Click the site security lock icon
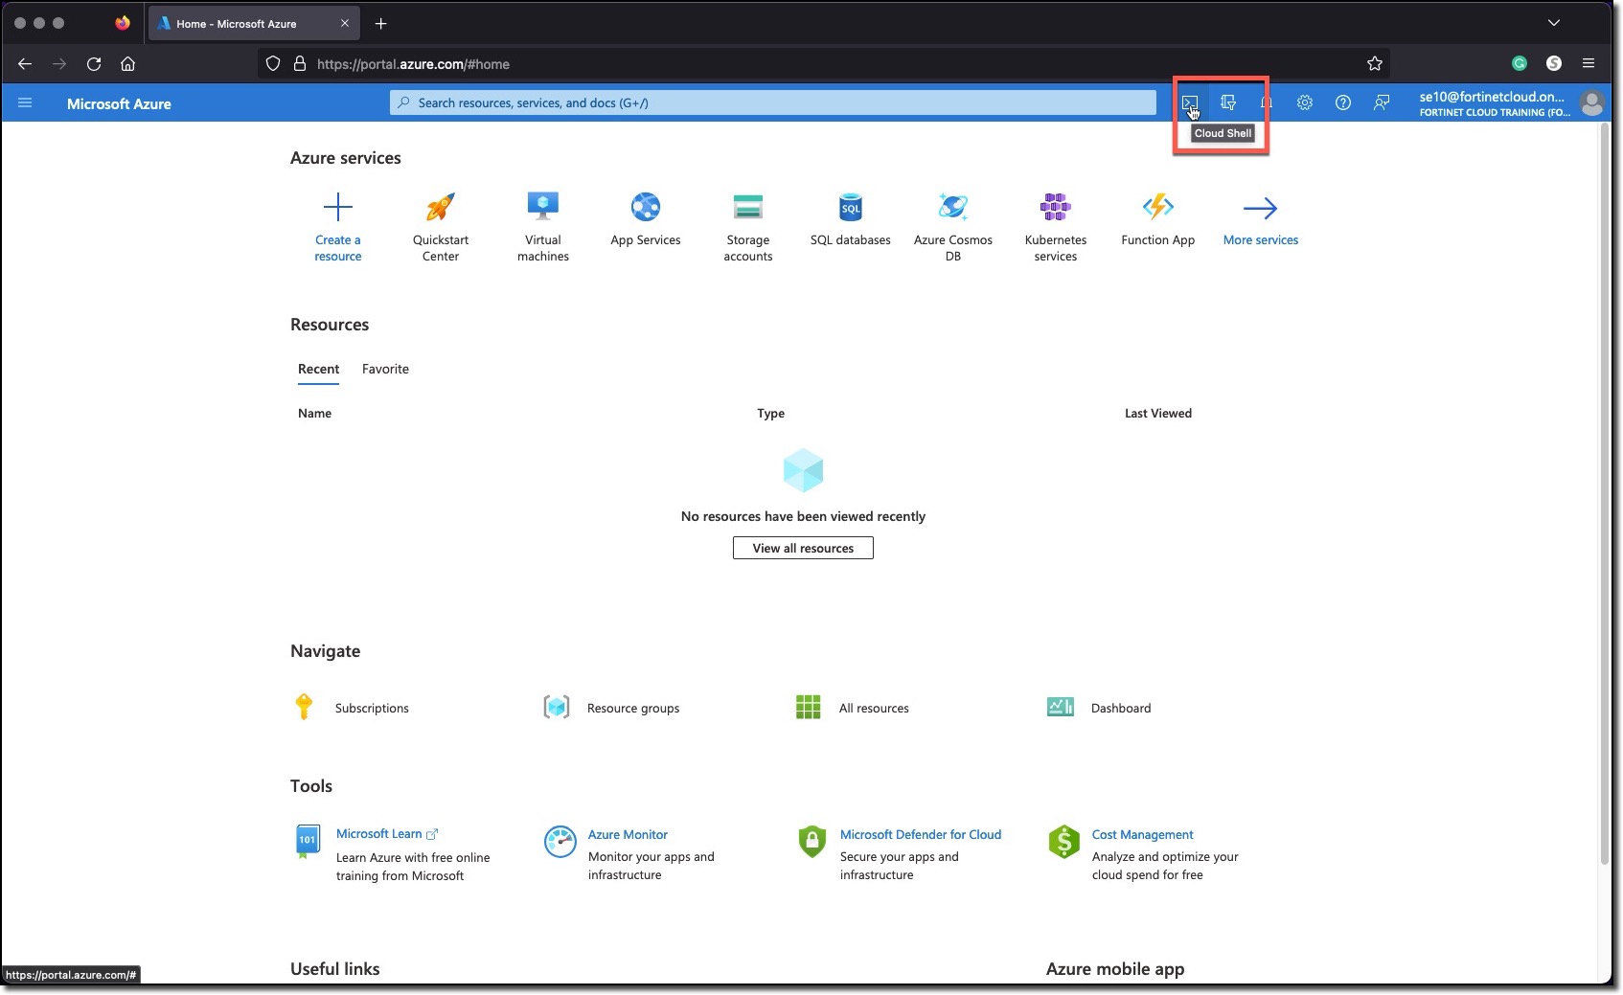The height and width of the screenshot is (995, 1623). point(299,63)
